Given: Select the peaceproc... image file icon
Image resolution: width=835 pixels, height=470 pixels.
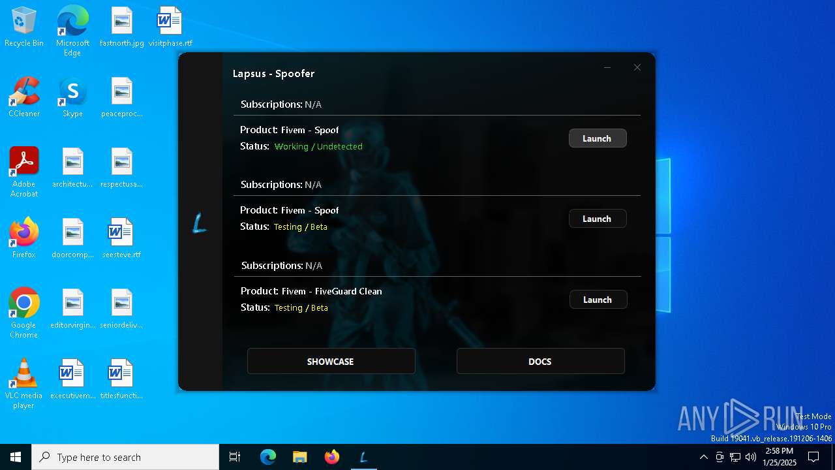Looking at the screenshot, I should pos(122,98).
